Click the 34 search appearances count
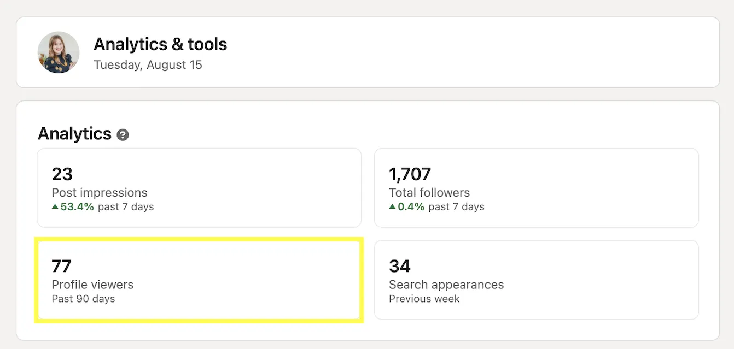Image resolution: width=734 pixels, height=349 pixels. pos(399,266)
